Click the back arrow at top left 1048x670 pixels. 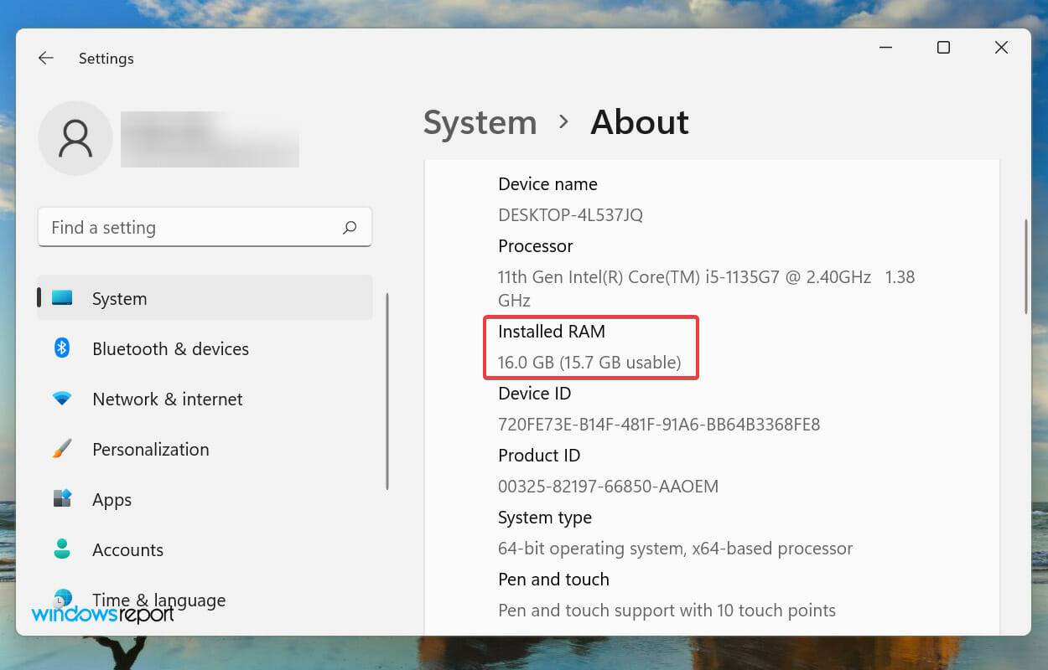(x=46, y=58)
